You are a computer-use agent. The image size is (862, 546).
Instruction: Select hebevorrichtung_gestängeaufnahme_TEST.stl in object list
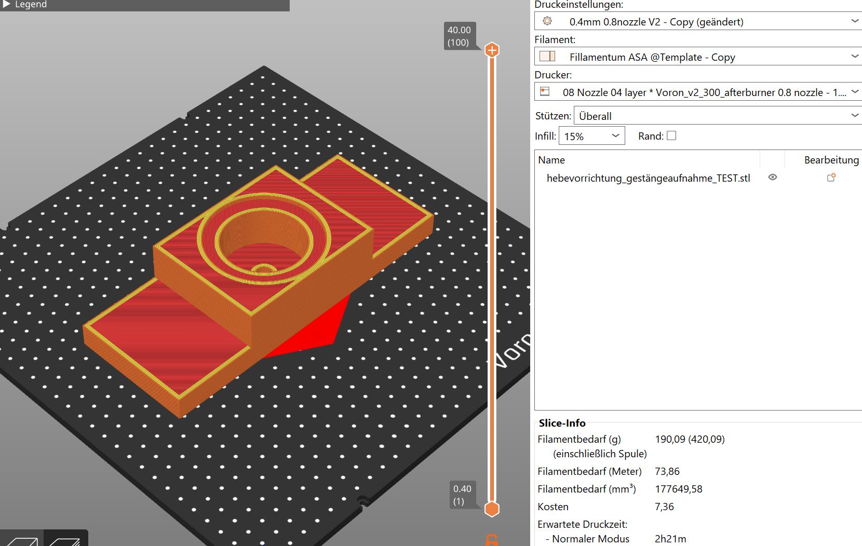coord(648,178)
